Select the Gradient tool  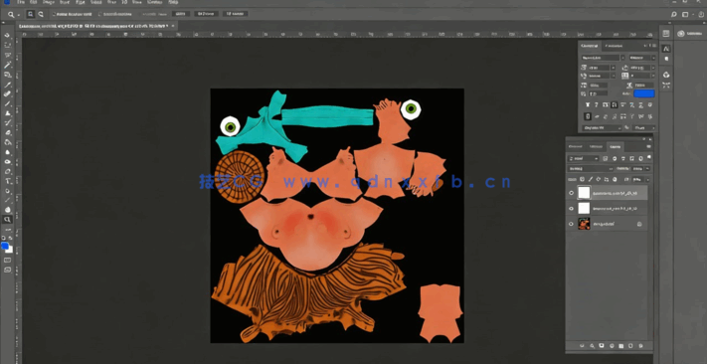(7, 142)
